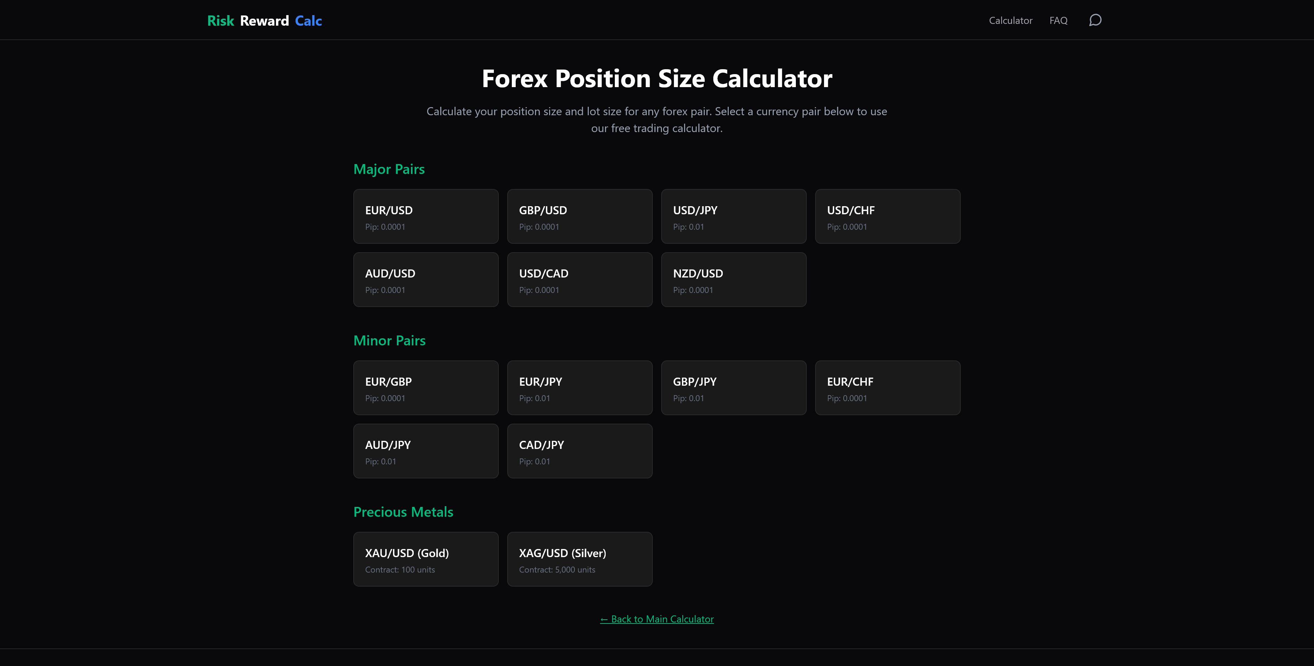Open the USD/CAD calculator
1314x666 pixels.
pos(579,279)
